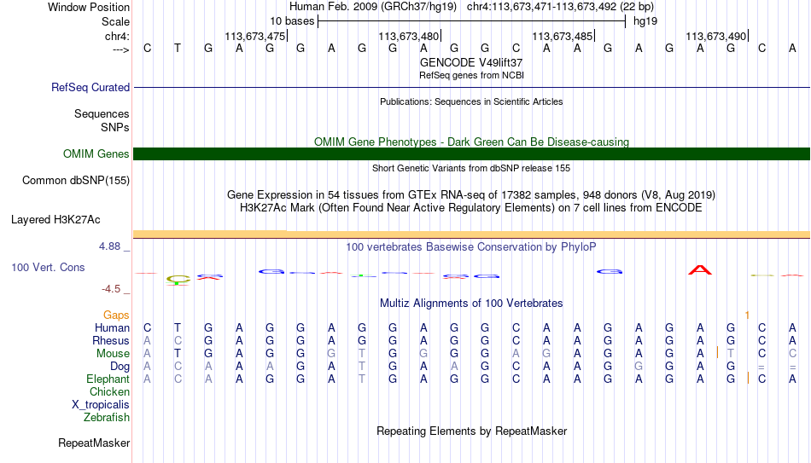This screenshot has width=811, height=463.
Task: Click the Window Position label
Action: pos(89,7)
